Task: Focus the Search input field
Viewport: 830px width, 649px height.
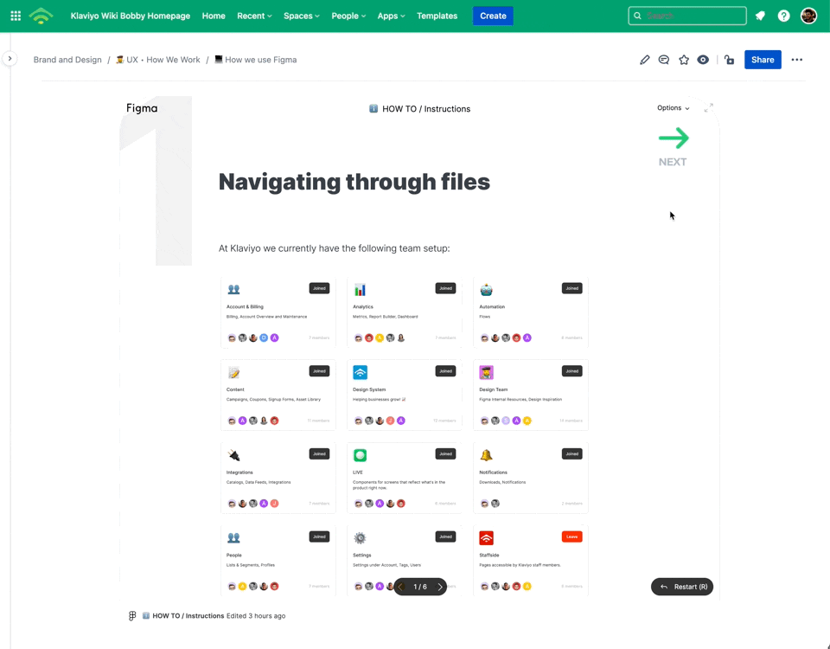Action: pos(687,16)
